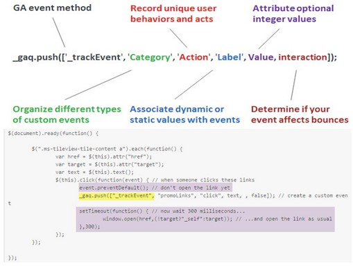This screenshot has width=353, height=266.
Task: Click the yellow highlighted _gaq.push code
Action: tap(117, 196)
